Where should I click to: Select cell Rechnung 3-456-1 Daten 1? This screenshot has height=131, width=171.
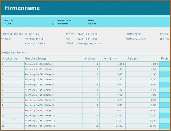click(53, 64)
